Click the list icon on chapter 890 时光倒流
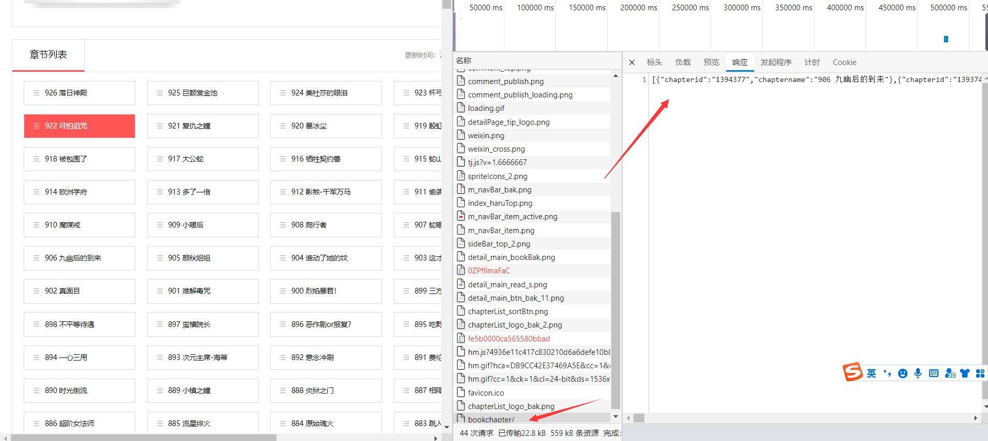Image resolution: width=988 pixels, height=441 pixels. coord(36,390)
